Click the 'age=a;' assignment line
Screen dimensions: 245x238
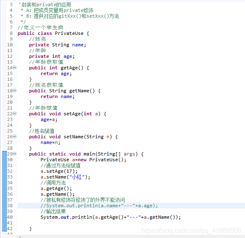pyautogui.click(x=49, y=119)
